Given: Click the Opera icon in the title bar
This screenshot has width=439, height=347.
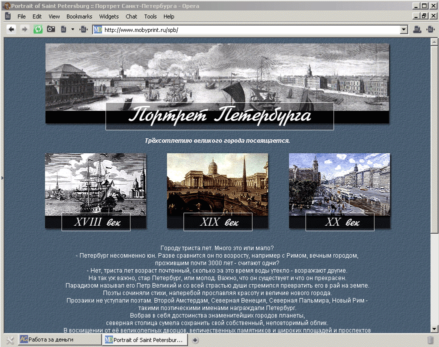Looking at the screenshot, I should 7,6.
